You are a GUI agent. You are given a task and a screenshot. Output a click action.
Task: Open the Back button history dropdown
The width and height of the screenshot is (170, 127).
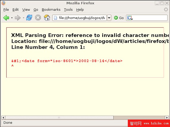point(12,18)
